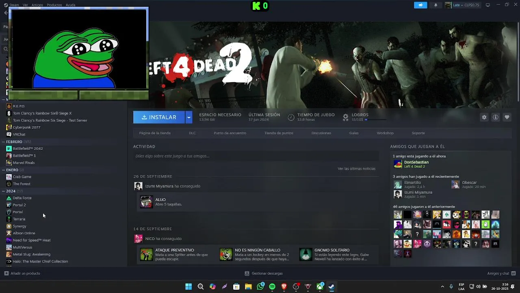Click the No es ningún caballo achievement icon

coord(226,254)
